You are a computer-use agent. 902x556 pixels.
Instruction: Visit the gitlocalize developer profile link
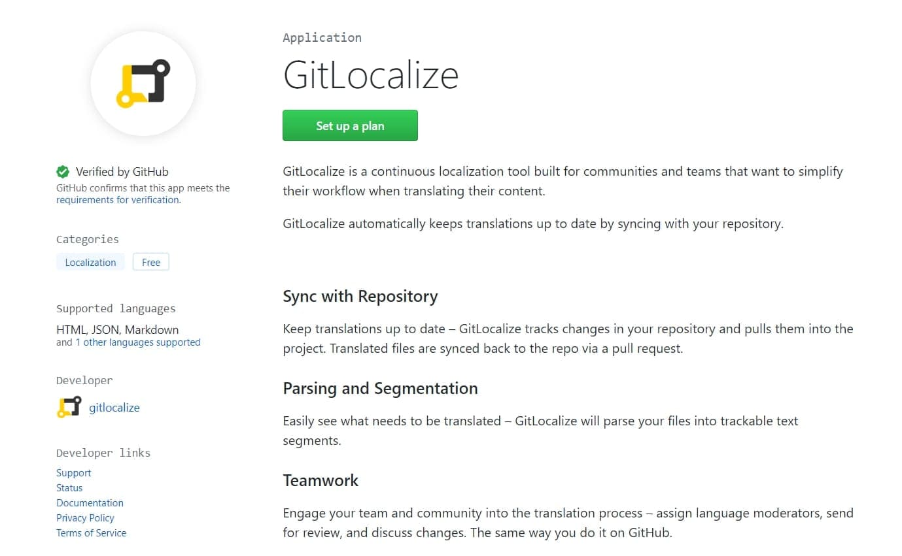[x=114, y=407]
